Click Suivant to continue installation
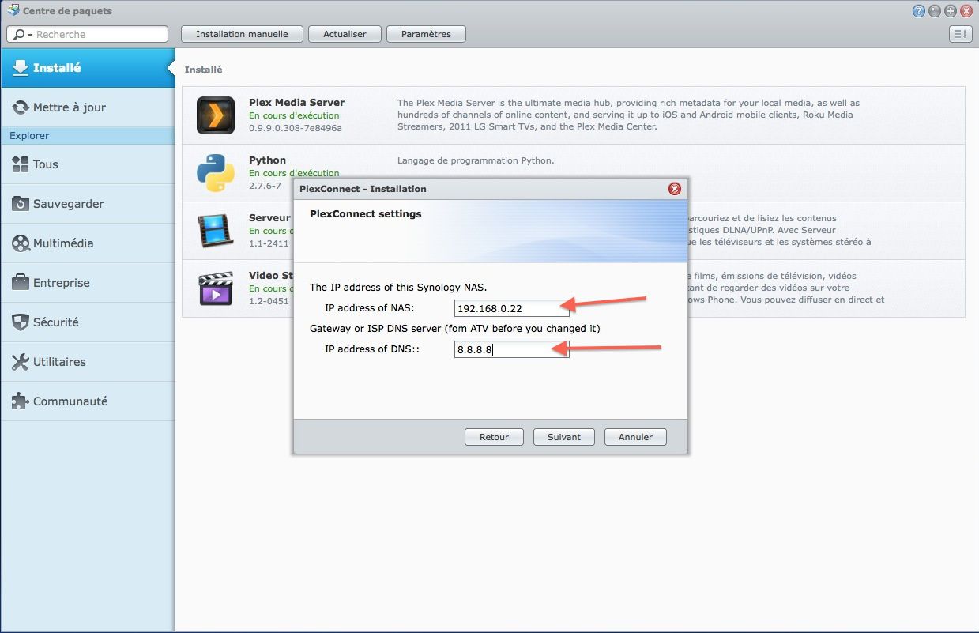This screenshot has width=979, height=633. (x=564, y=437)
